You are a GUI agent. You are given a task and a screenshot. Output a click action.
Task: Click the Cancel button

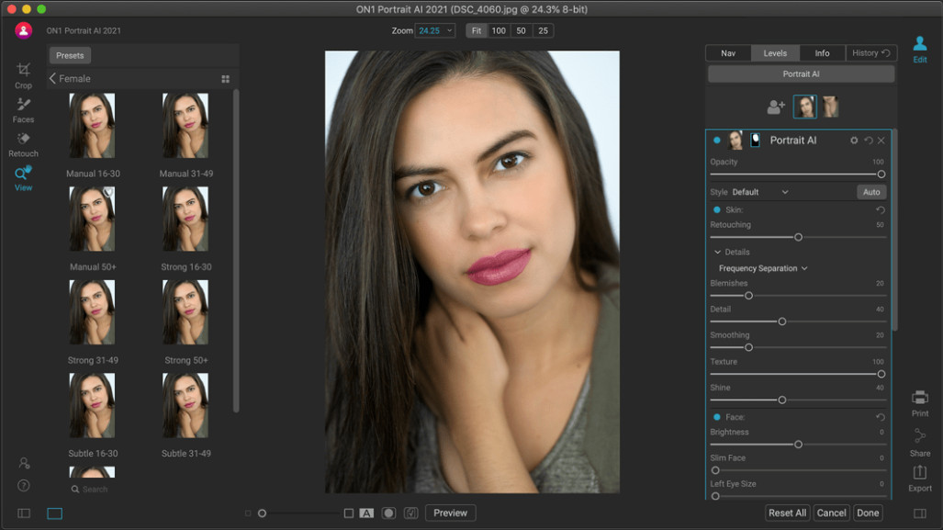[831, 513]
